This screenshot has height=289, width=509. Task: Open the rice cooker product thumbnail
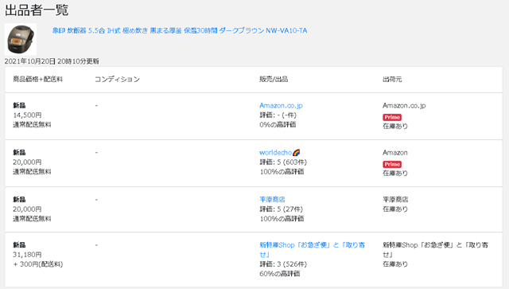tap(21, 39)
